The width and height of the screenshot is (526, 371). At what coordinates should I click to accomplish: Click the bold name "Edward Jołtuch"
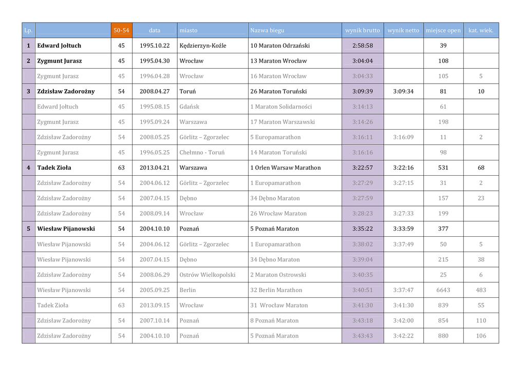pos(59,46)
